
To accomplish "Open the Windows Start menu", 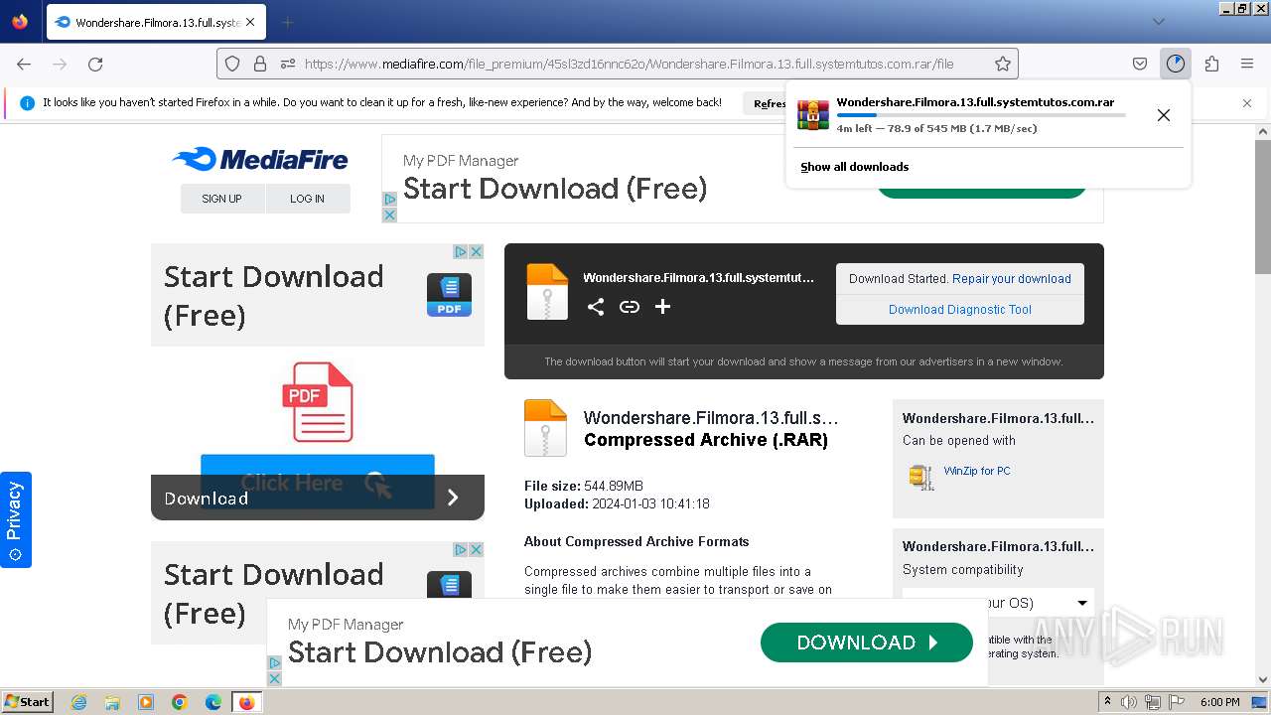I will point(27,701).
